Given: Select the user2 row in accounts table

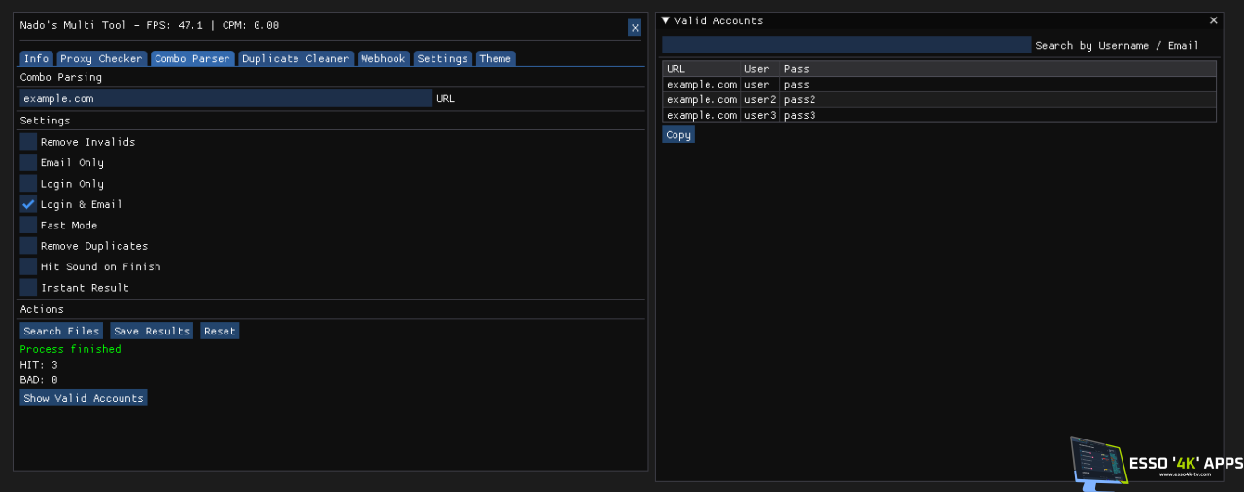Looking at the screenshot, I should (760, 99).
